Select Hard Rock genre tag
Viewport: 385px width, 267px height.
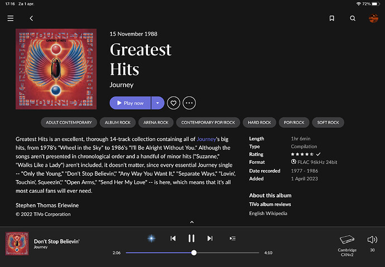pos(259,122)
